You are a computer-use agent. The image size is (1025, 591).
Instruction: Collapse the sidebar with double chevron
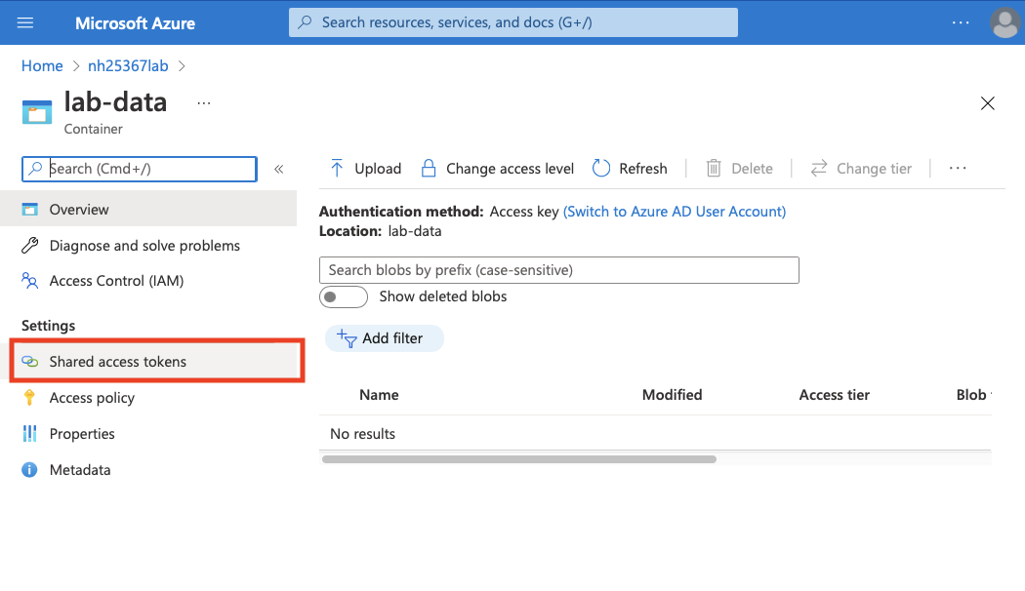pyautogui.click(x=278, y=169)
